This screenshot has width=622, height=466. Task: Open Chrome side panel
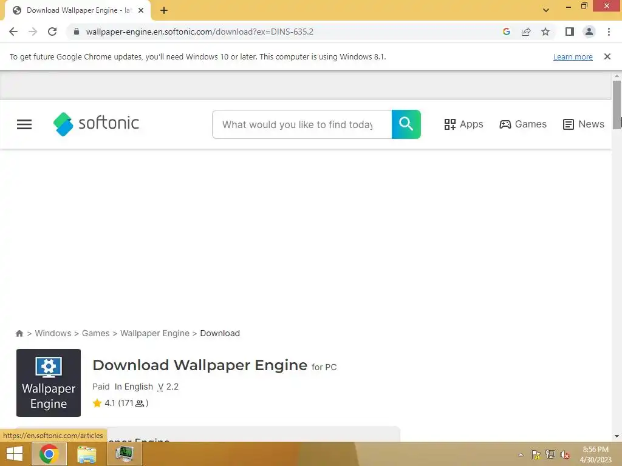570,32
